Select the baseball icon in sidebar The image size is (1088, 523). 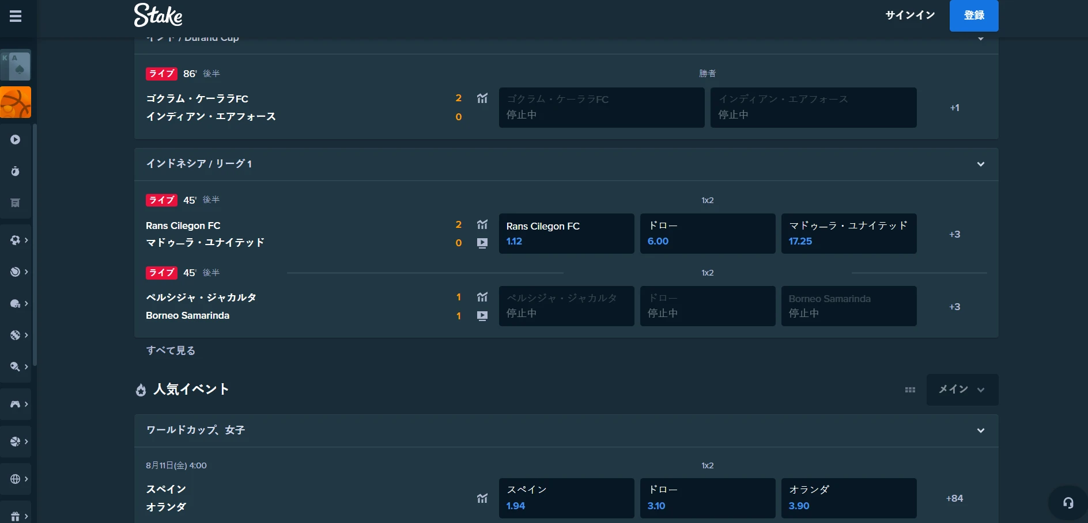tap(16, 335)
